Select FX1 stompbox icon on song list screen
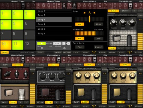 (x=43, y=6)
